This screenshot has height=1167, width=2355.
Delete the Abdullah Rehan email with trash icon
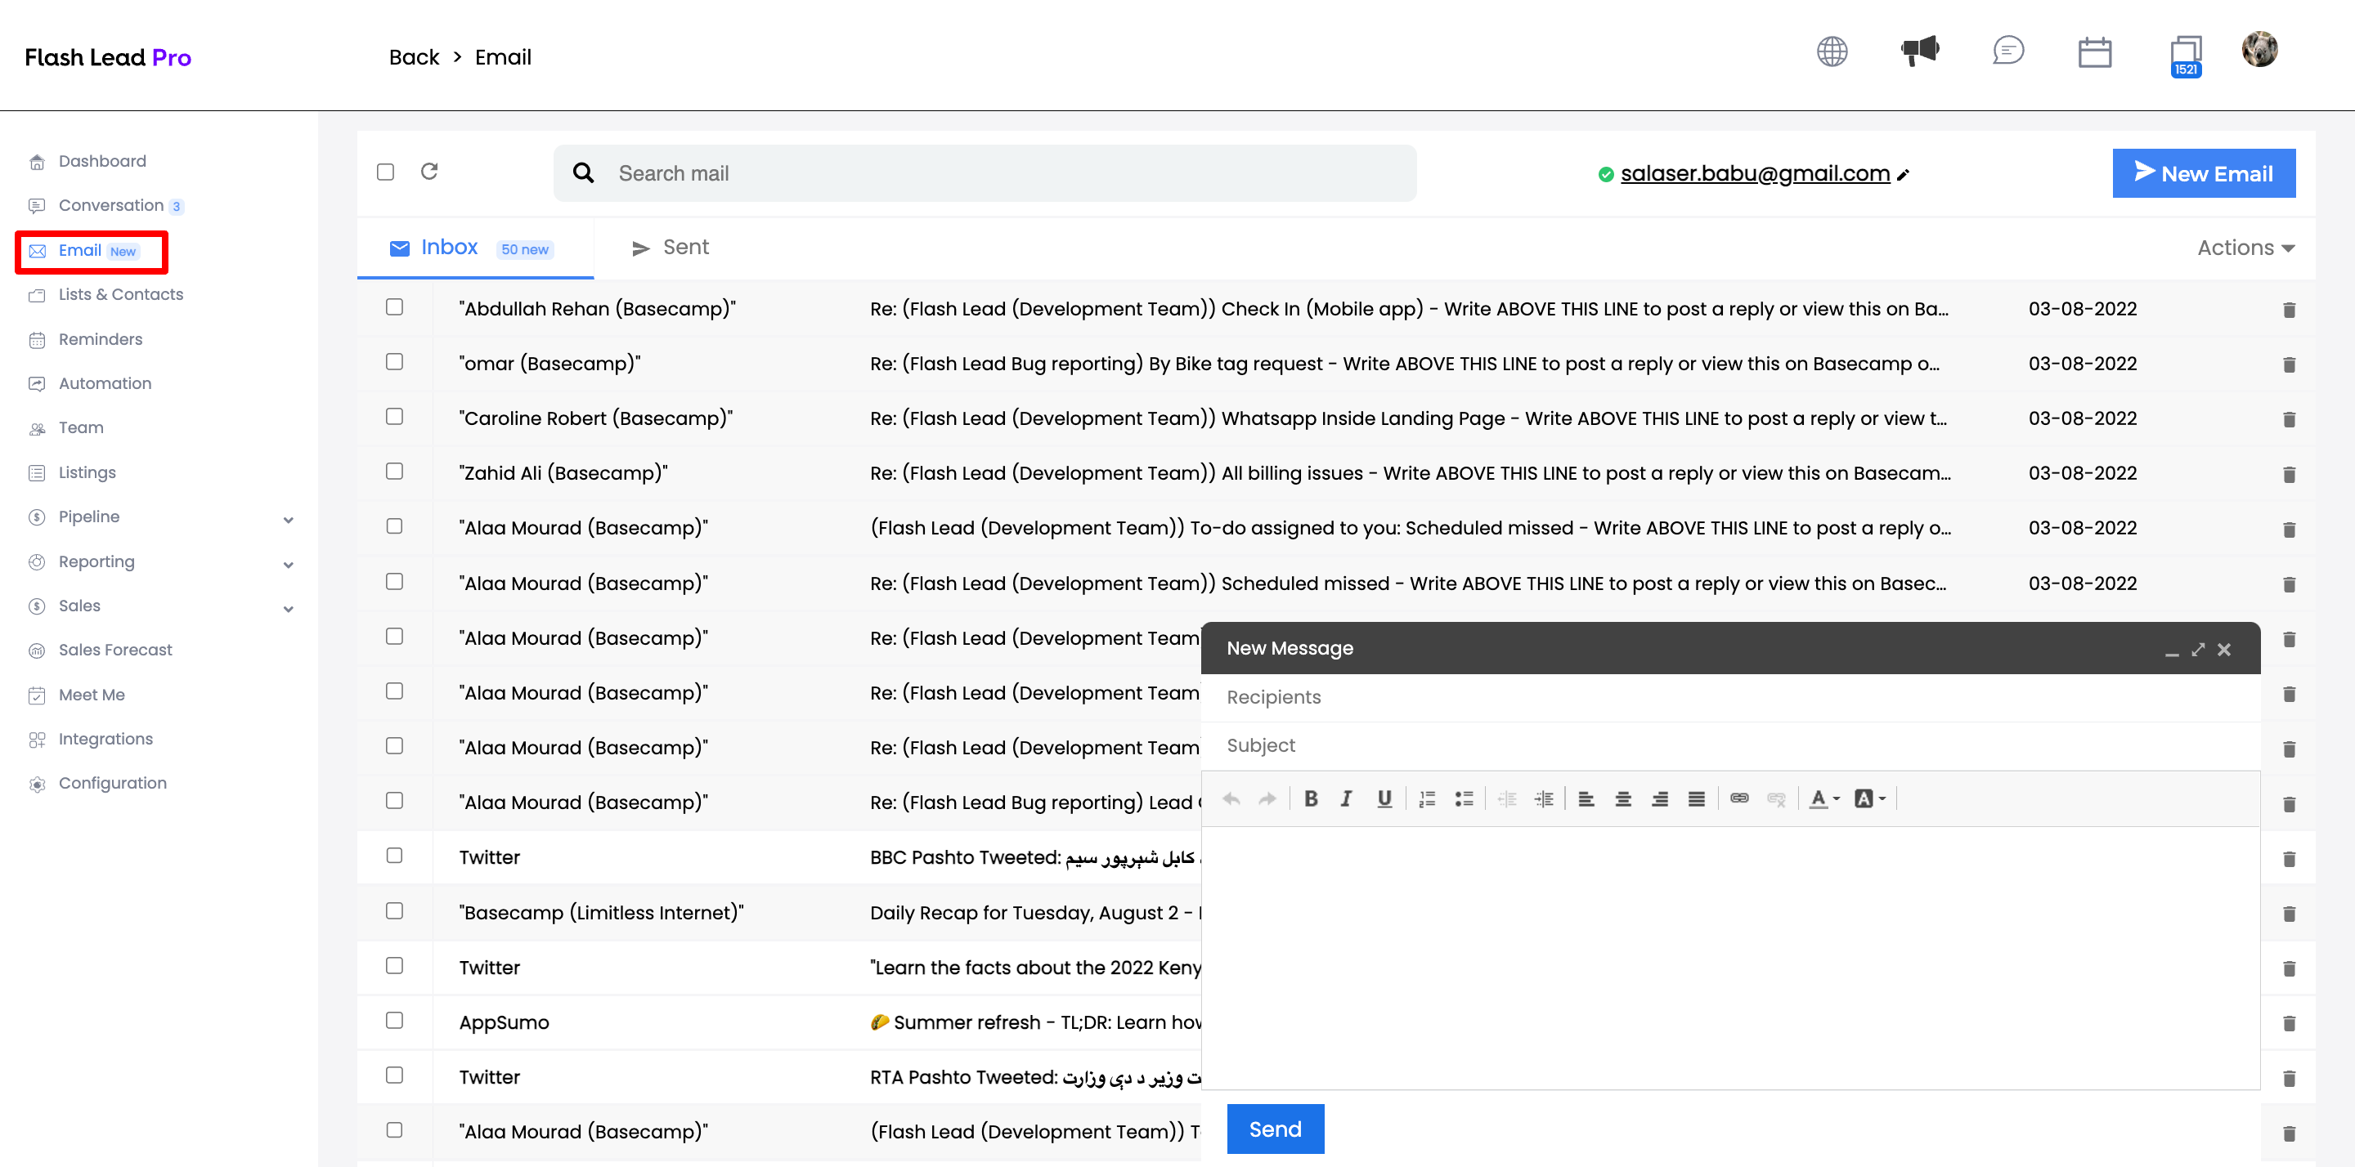click(x=2288, y=310)
